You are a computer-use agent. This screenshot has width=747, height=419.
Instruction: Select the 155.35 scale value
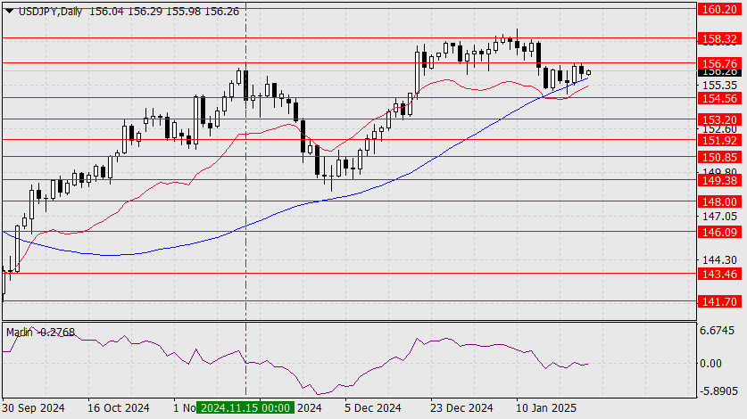[x=719, y=86]
